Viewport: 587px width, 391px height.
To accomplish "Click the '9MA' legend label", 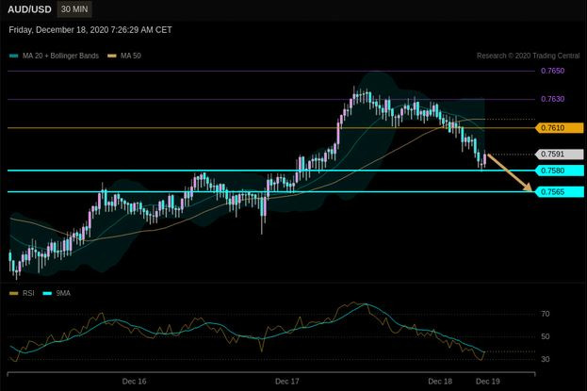I will 63,293.
